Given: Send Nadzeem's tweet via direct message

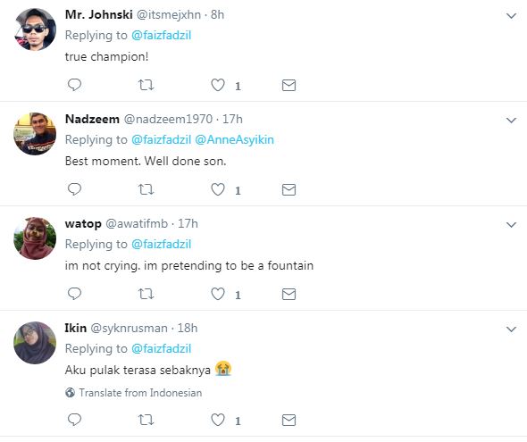Looking at the screenshot, I should (x=289, y=190).
